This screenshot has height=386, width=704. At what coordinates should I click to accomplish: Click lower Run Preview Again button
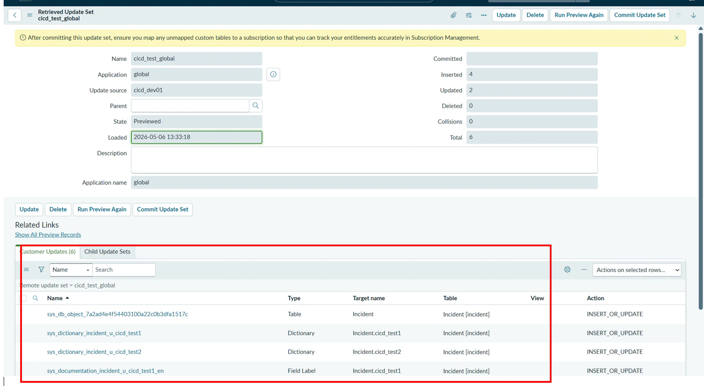[102, 209]
